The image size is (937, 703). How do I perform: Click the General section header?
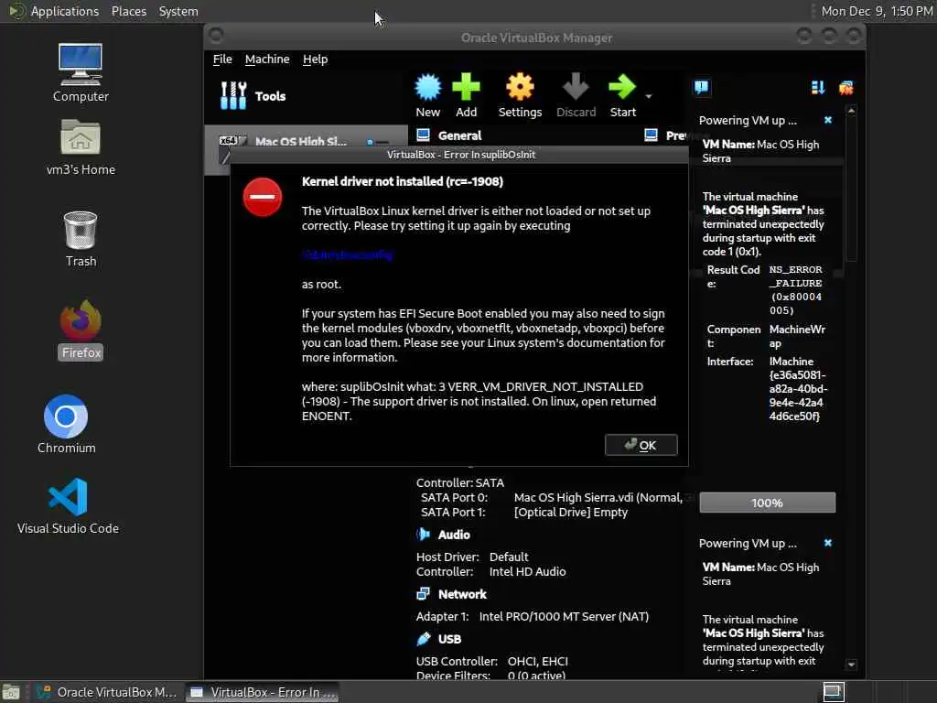pos(459,135)
